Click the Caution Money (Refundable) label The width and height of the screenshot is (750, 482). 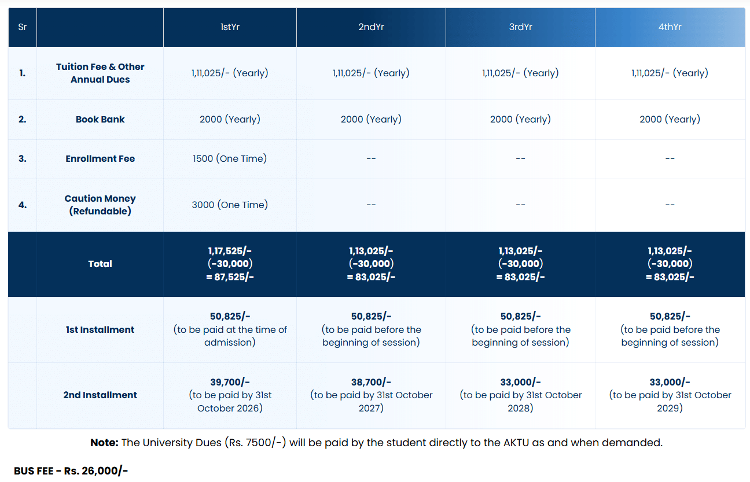(100, 205)
